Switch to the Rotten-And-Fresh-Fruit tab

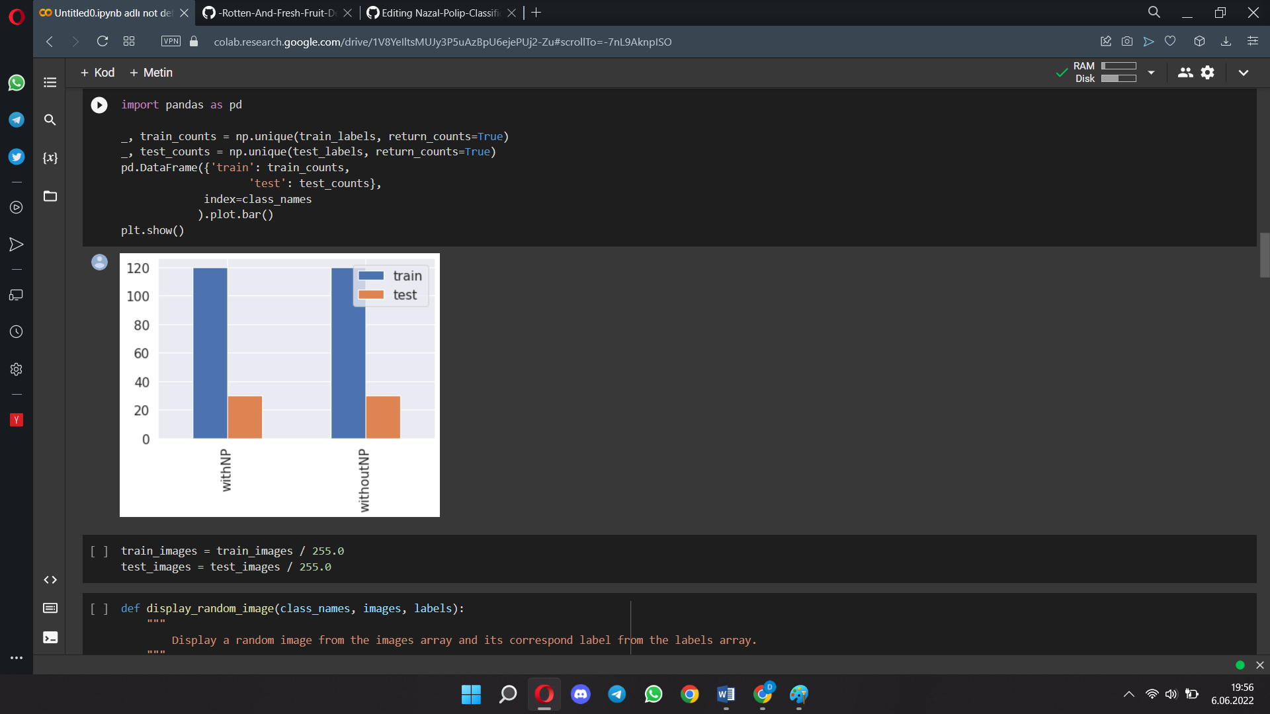271,13
